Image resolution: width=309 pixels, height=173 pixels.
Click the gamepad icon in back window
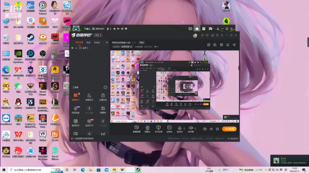coord(211,28)
